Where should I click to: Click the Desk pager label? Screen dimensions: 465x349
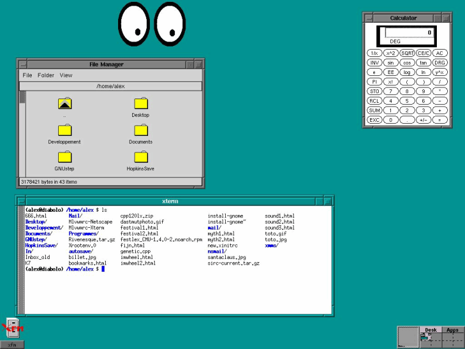tap(431, 329)
